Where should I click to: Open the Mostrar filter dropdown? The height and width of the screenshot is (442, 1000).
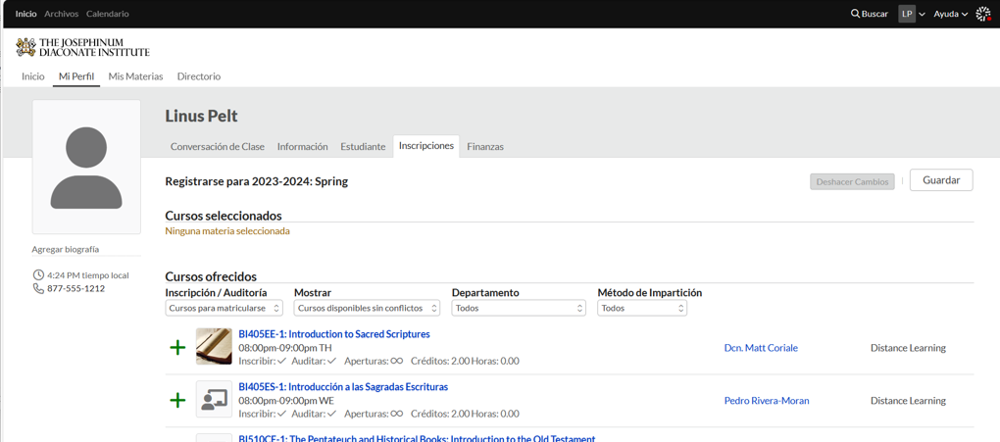(x=367, y=308)
